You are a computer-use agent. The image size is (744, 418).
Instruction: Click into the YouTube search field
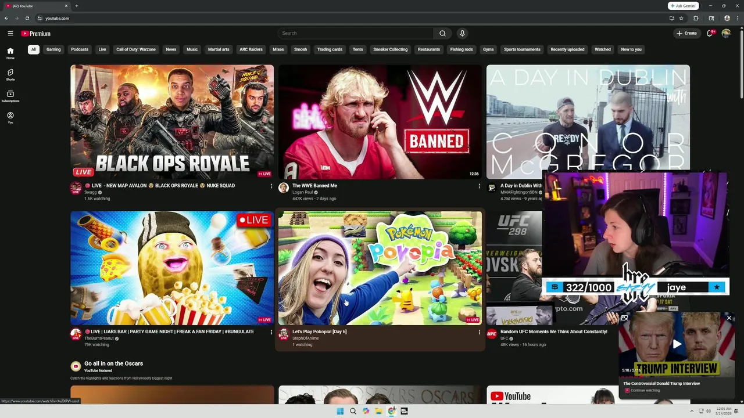pyautogui.click(x=356, y=34)
